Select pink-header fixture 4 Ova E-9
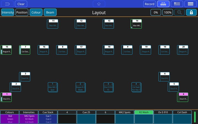 coord(183,97)
